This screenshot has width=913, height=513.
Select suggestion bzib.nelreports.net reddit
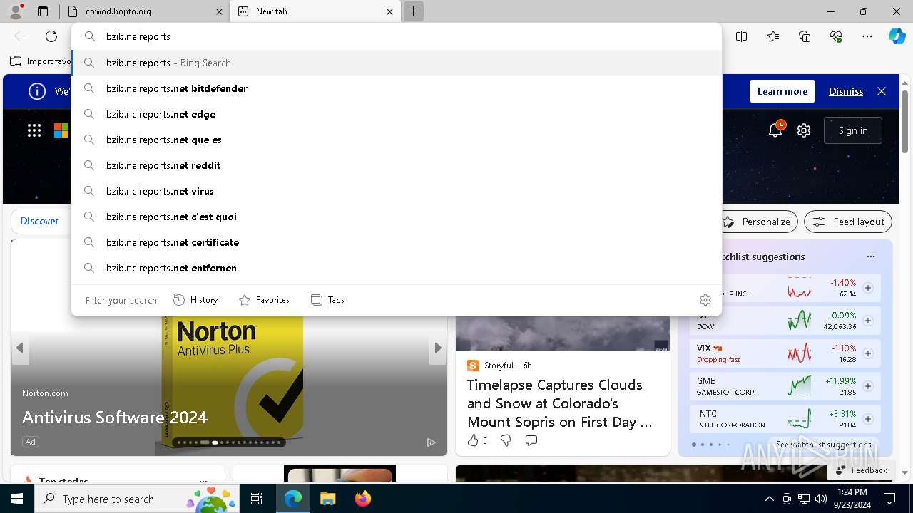click(x=397, y=165)
